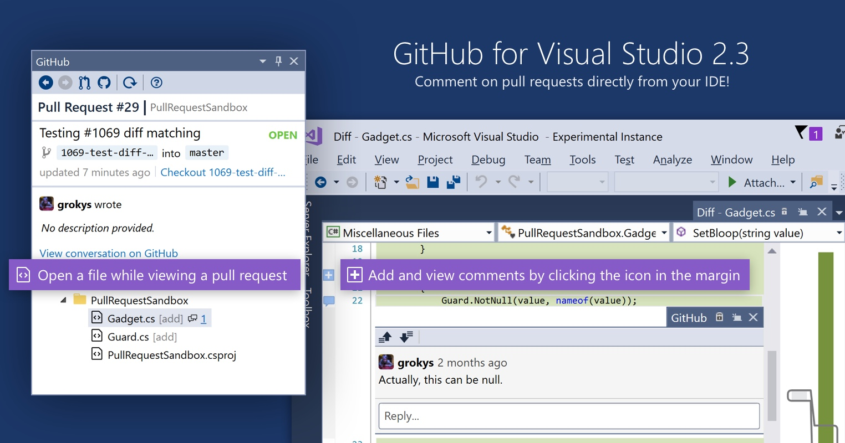This screenshot has width=845, height=443.
Task: Click the View conversation on GitHub link
Action: (108, 253)
